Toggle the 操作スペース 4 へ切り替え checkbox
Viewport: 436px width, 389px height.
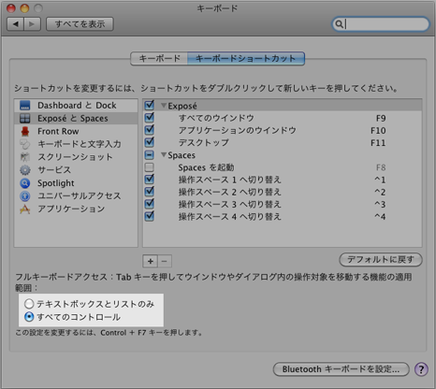(x=150, y=216)
